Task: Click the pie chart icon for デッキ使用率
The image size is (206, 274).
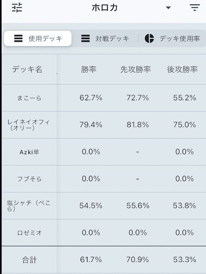Action: click(149, 39)
